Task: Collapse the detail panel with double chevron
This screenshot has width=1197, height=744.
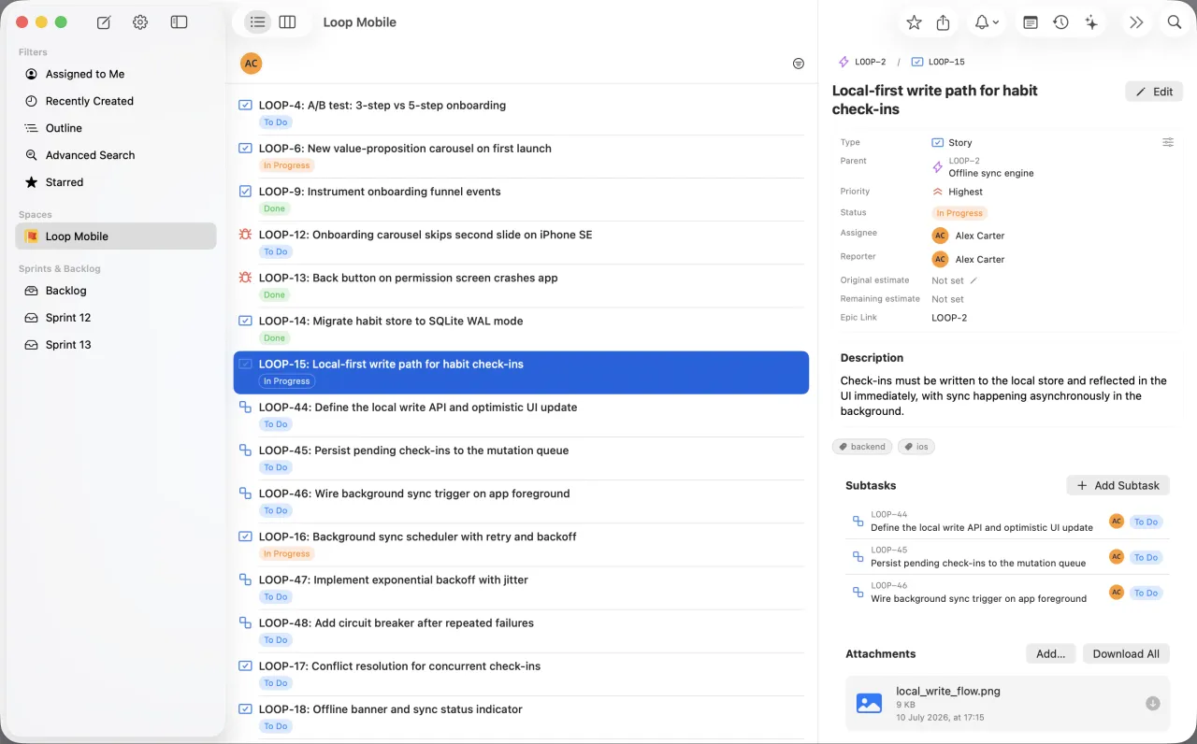Action: tap(1136, 22)
